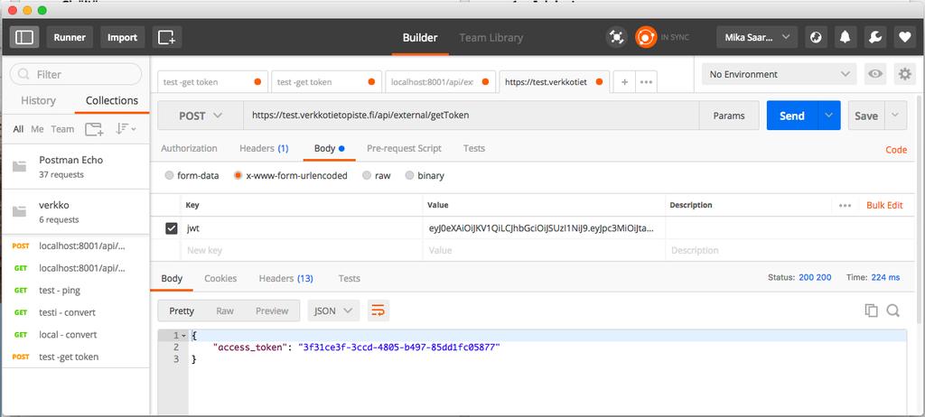Image resolution: width=925 pixels, height=417 pixels.
Task: Add a new collection folder icon
Action: tap(94, 129)
